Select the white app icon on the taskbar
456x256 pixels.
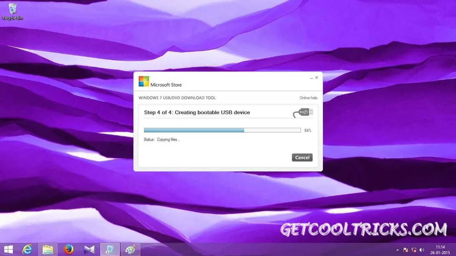click(x=89, y=249)
